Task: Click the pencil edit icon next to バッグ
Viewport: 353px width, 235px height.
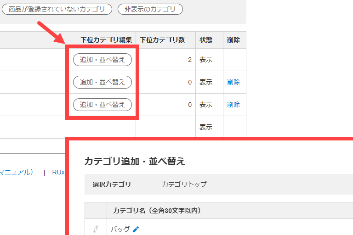Action: click(x=136, y=229)
